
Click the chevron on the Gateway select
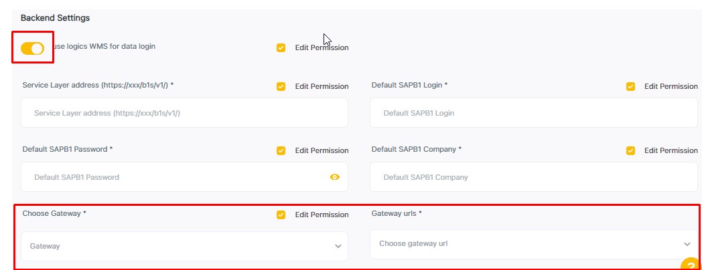coord(338,246)
